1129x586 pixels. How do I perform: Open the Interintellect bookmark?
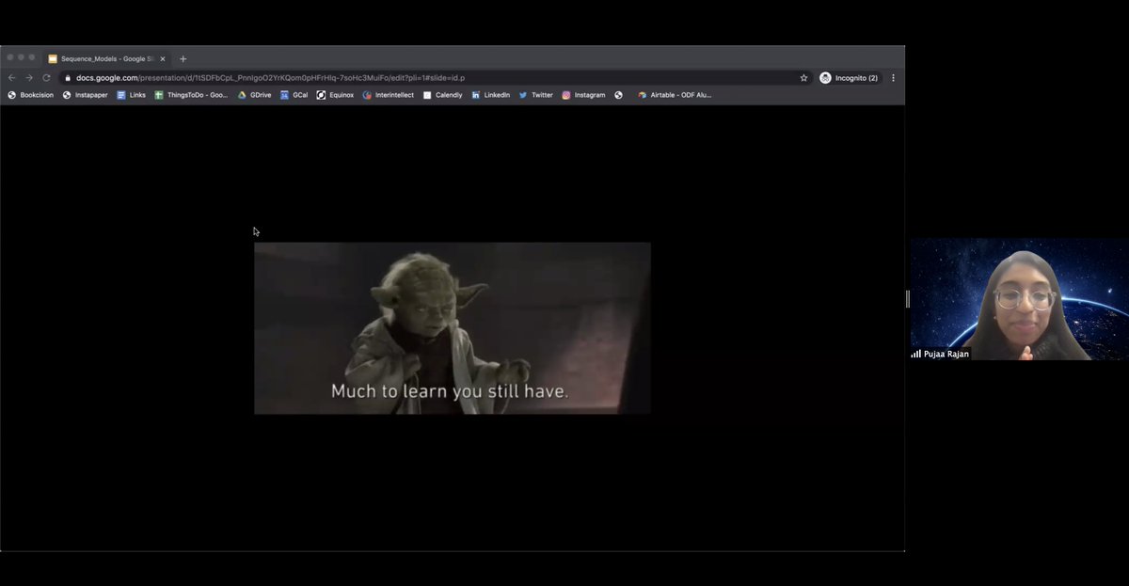coord(388,95)
